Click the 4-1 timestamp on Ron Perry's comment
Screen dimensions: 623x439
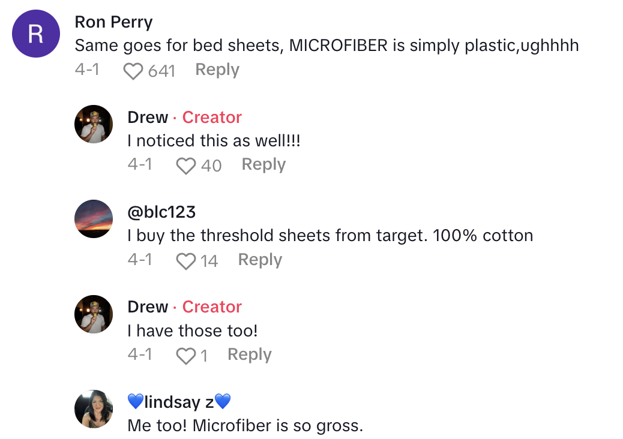pyautogui.click(x=87, y=70)
